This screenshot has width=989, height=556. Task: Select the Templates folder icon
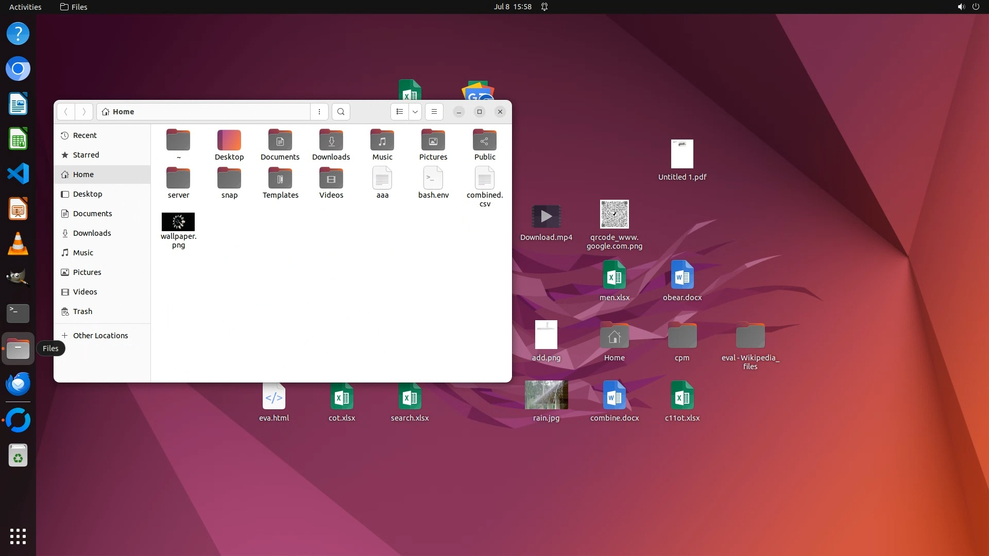click(x=280, y=179)
